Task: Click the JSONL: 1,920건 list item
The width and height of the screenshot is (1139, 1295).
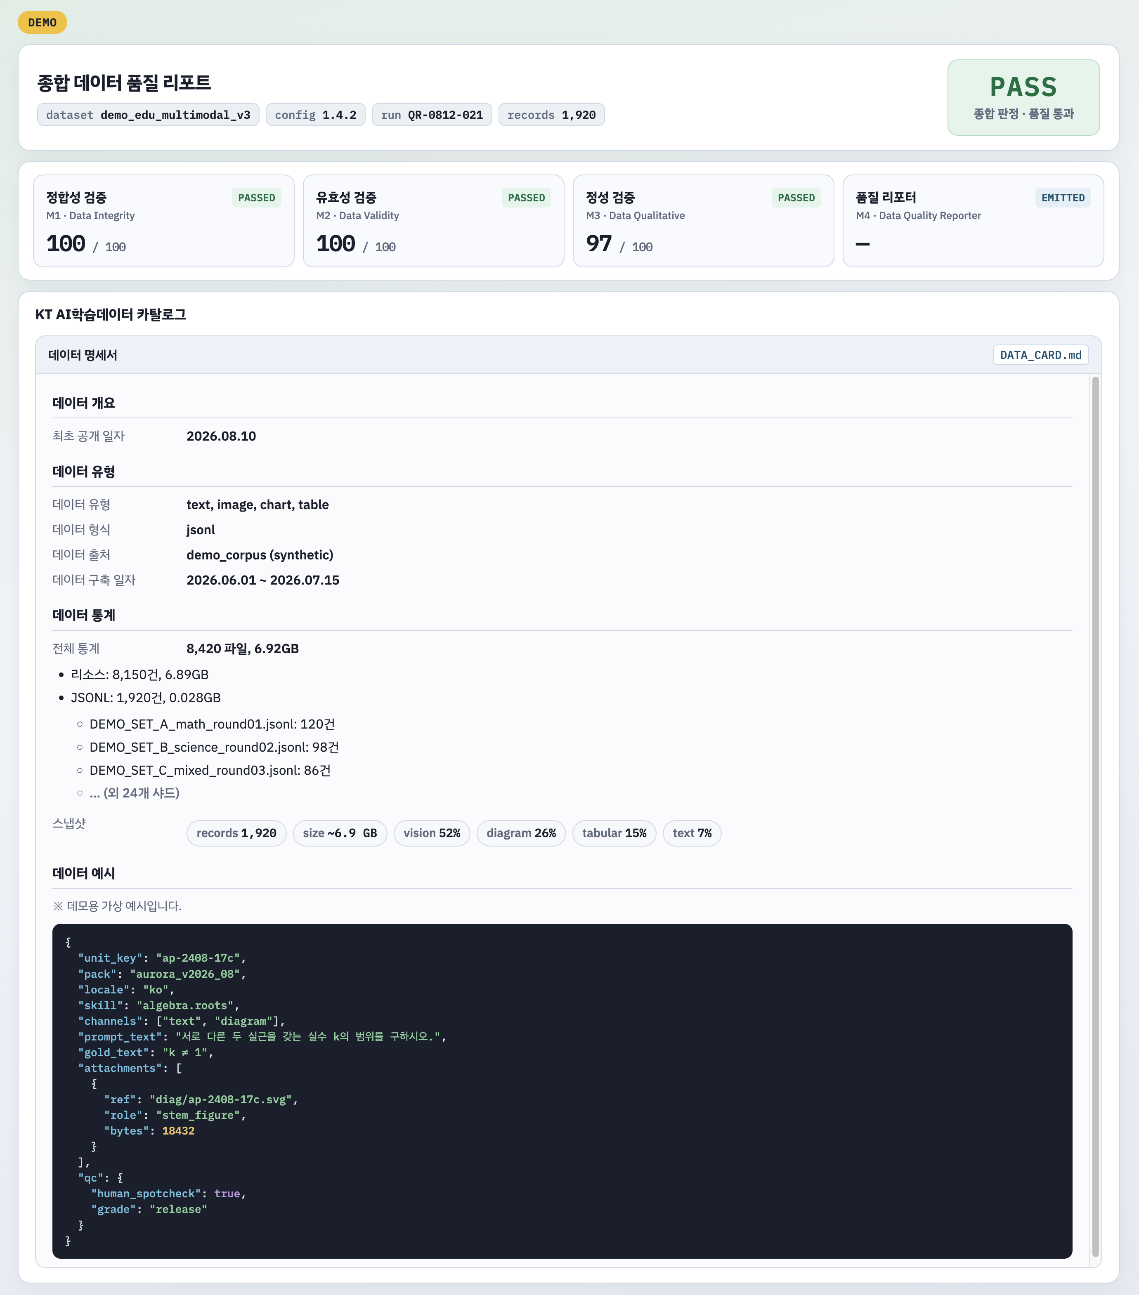Action: (x=146, y=698)
